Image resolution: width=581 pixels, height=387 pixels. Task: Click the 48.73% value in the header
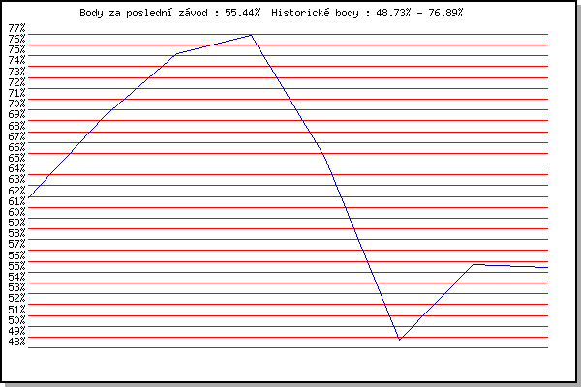[x=393, y=13]
